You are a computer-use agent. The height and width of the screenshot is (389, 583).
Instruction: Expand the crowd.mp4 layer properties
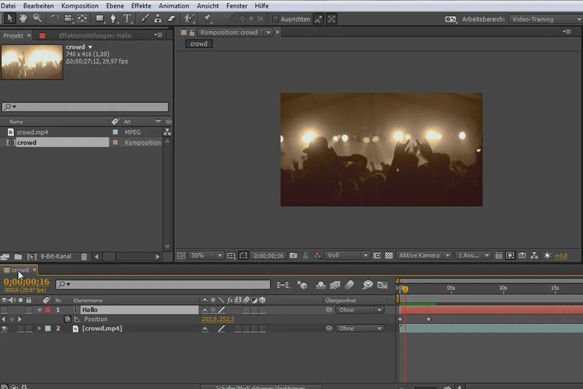click(x=40, y=329)
